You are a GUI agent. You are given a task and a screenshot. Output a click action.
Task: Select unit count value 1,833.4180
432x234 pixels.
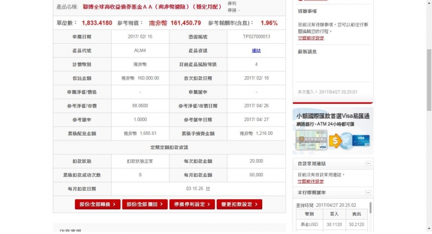(x=97, y=23)
